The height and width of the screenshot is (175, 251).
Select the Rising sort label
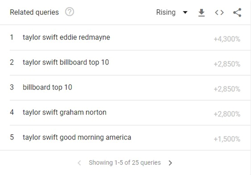tap(166, 12)
